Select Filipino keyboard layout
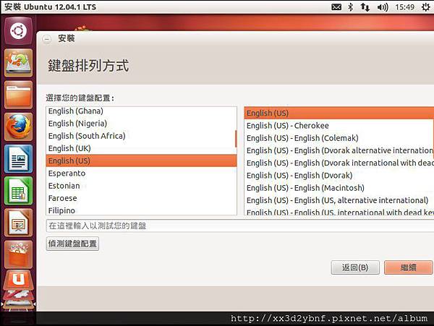434x326 pixels. tap(142, 210)
